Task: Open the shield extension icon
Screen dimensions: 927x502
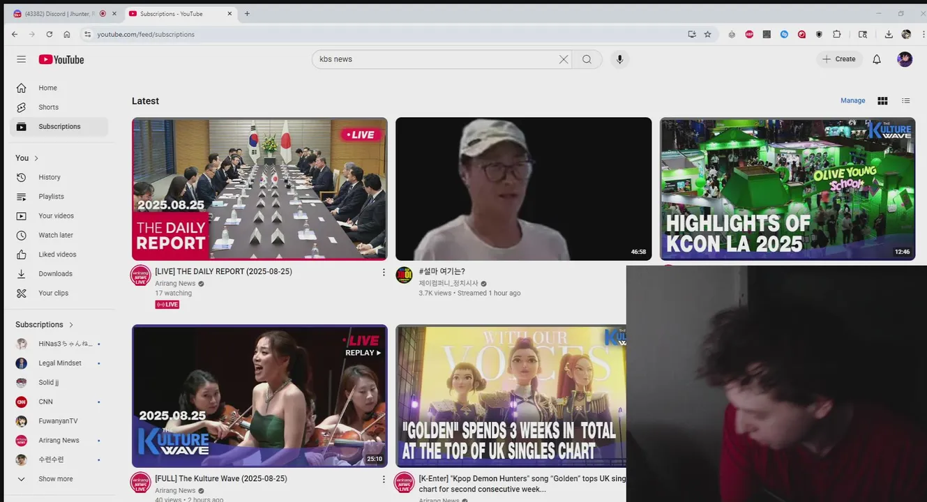Action: [x=819, y=34]
